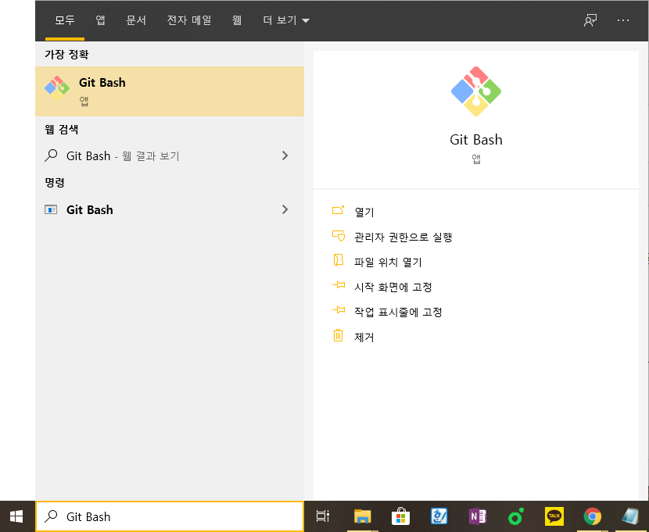Click 열기 to open Git Bash
The width and height of the screenshot is (649, 532).
click(x=364, y=212)
